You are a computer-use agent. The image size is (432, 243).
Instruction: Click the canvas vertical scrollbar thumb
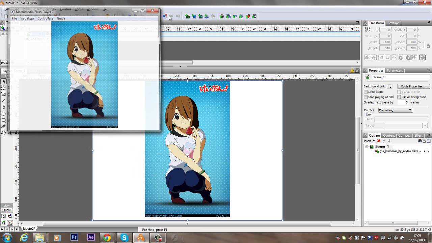pos(358,151)
